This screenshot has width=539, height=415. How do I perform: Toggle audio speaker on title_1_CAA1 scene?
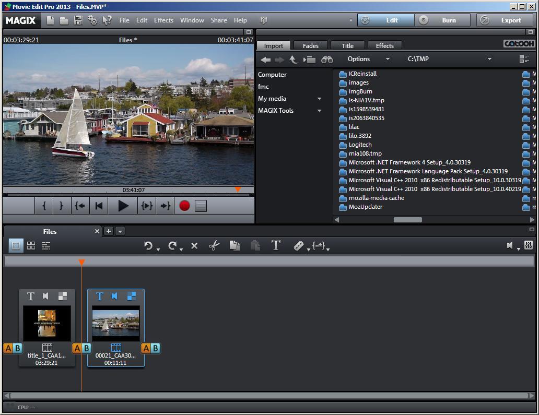point(46,296)
